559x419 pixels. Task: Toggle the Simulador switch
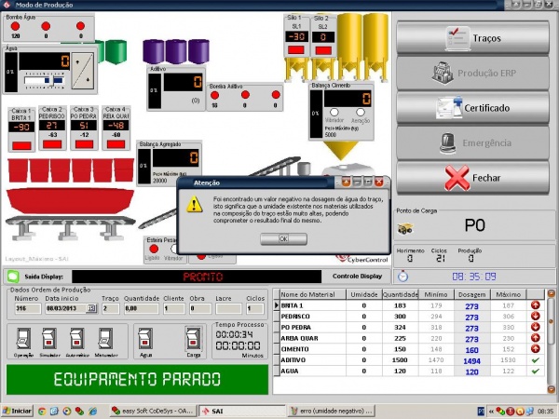[53, 339]
